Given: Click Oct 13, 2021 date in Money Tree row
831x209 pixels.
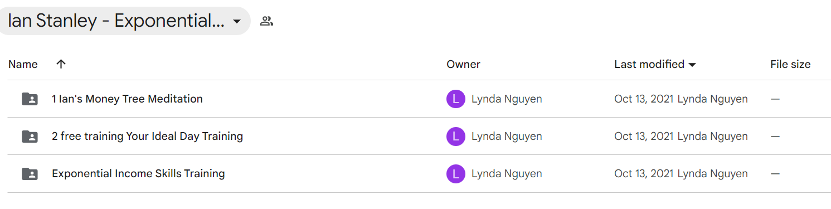Looking at the screenshot, I should pos(644,99).
